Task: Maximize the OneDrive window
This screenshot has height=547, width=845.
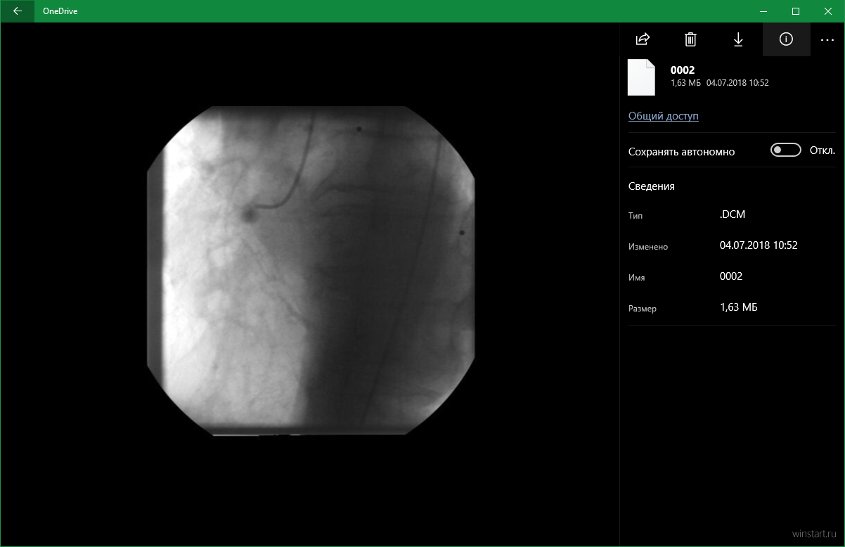Action: 796,11
